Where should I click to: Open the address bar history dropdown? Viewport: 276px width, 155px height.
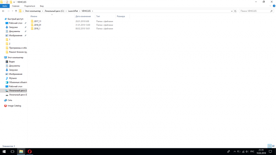coord(232,11)
